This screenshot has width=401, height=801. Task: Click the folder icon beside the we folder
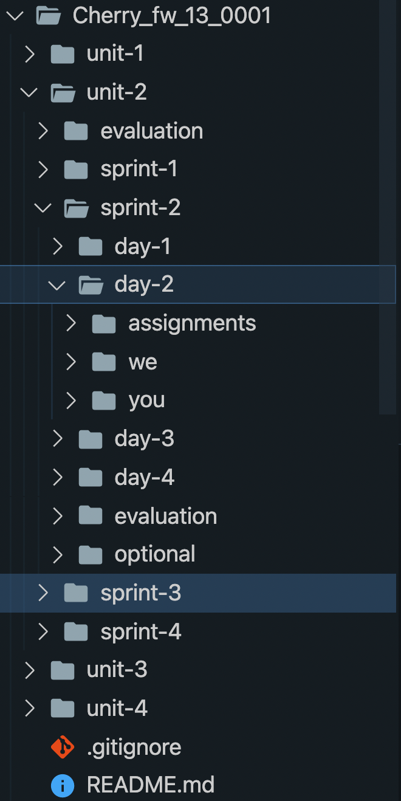[104, 362]
